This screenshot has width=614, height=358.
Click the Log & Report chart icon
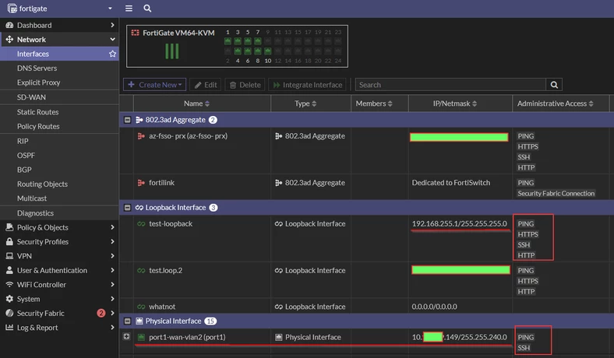point(9,327)
